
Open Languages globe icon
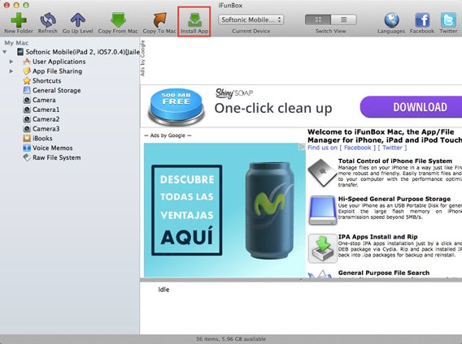coord(391,19)
